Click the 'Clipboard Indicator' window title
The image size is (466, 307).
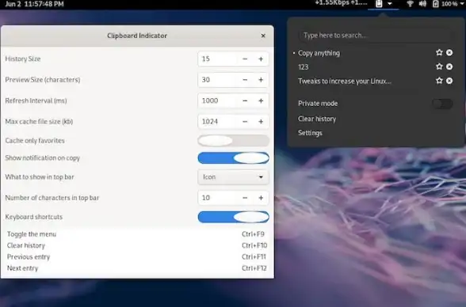(x=137, y=36)
